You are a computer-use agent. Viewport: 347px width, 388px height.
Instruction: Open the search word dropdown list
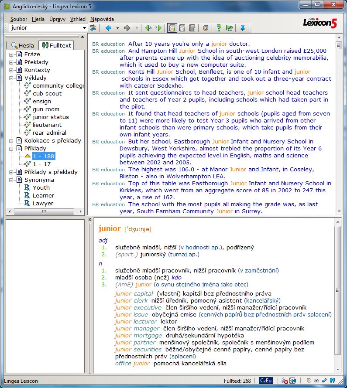pos(84,28)
